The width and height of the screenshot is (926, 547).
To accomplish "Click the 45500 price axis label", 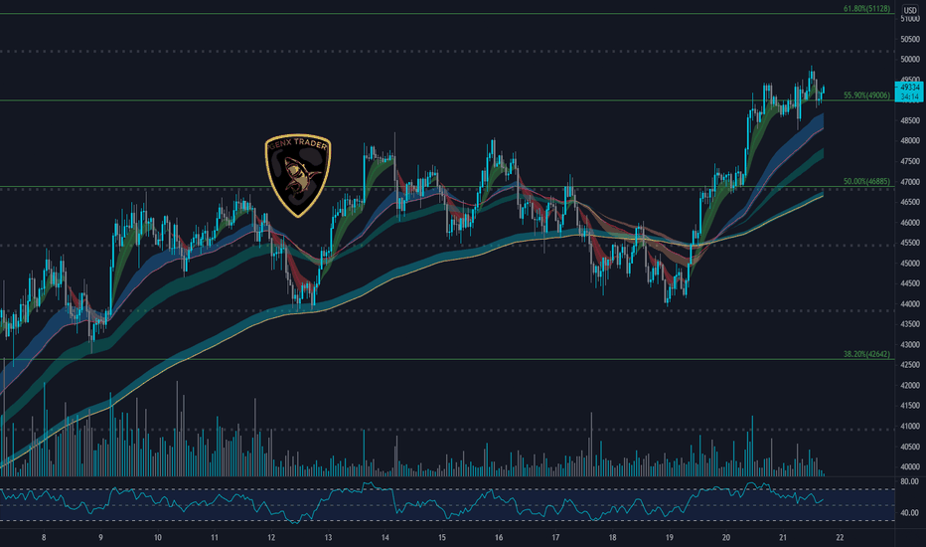I will coord(910,243).
